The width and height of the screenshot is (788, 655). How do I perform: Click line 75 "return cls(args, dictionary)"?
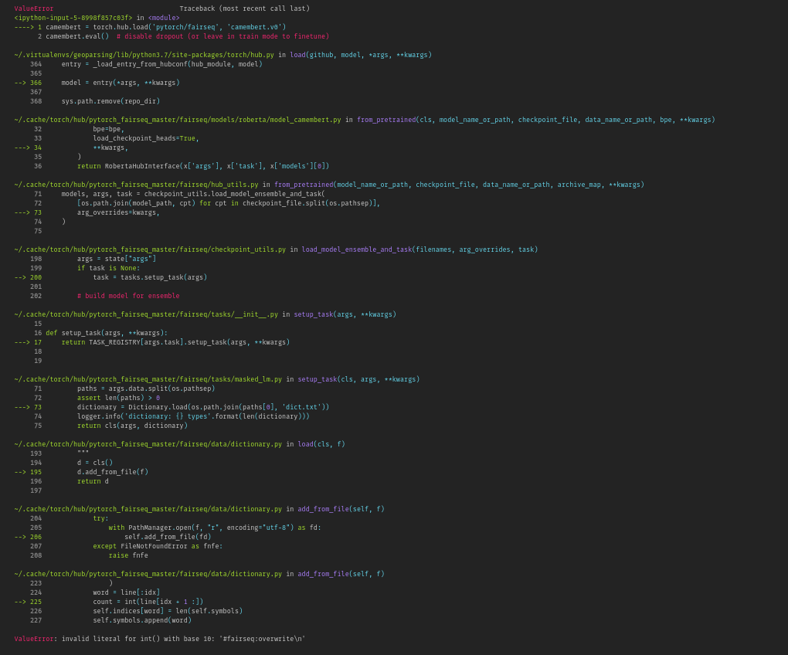tap(132, 426)
